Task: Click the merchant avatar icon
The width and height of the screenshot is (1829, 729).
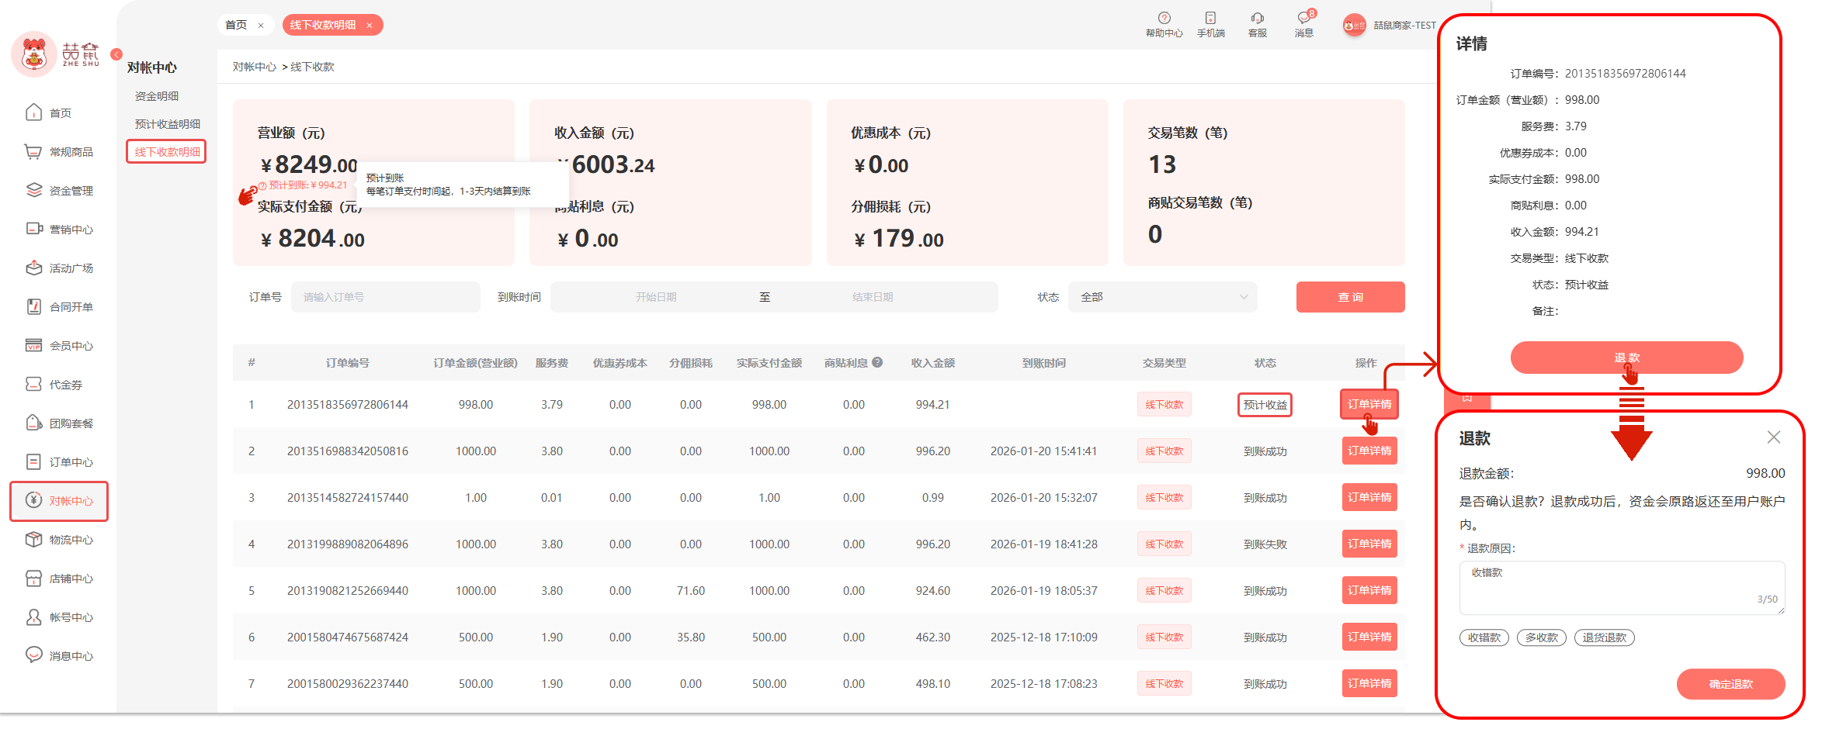Action: pos(1355,26)
